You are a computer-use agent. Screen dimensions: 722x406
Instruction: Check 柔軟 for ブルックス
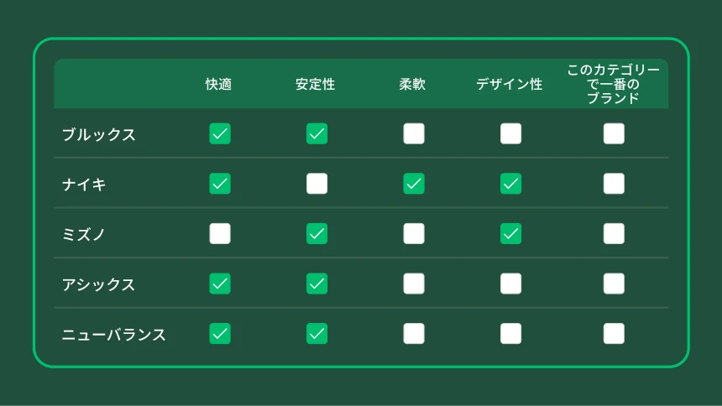414,134
